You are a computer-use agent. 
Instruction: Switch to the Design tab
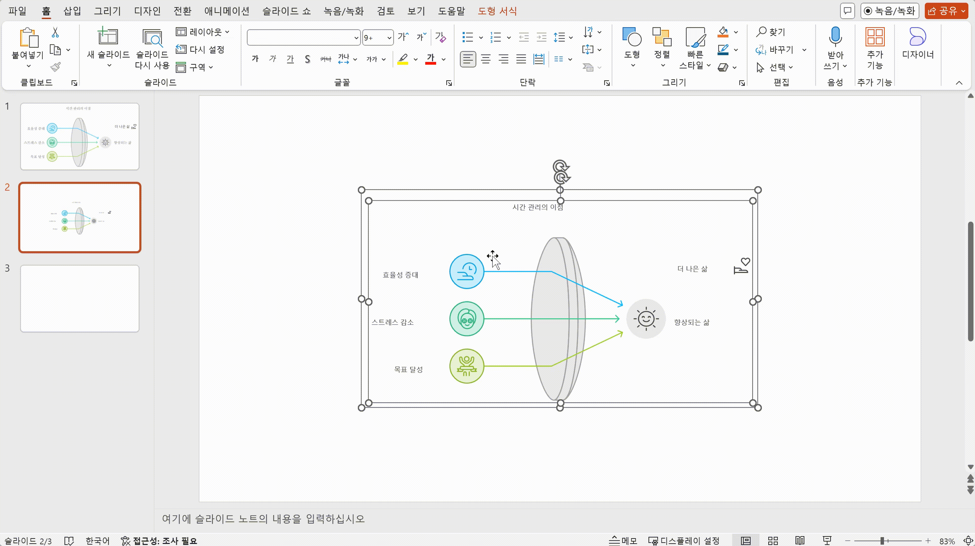click(x=147, y=11)
